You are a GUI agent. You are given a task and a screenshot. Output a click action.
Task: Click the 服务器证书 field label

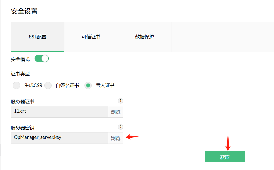23,102
